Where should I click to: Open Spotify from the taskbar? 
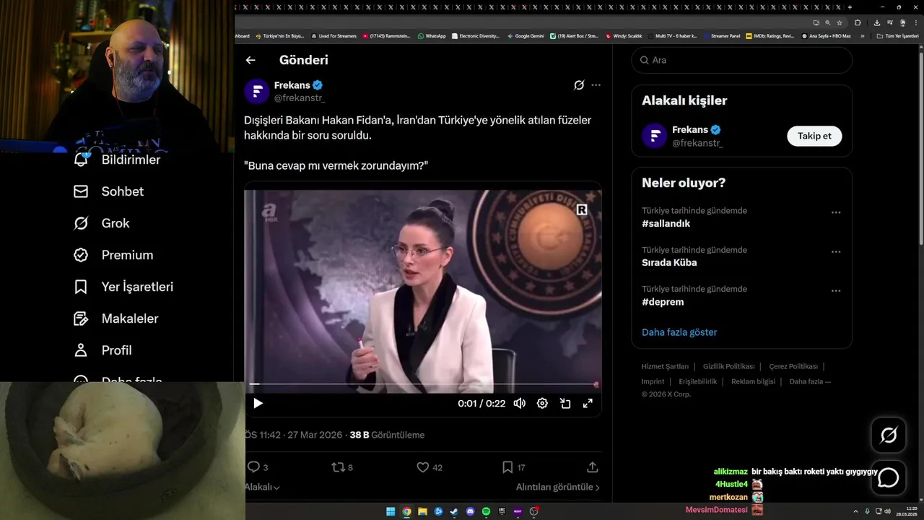(487, 511)
